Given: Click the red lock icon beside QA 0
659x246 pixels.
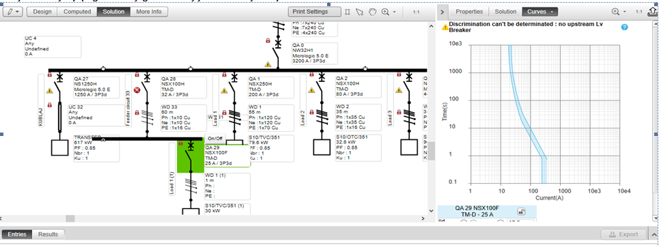Looking at the screenshot, I should pyautogui.click(x=268, y=41).
